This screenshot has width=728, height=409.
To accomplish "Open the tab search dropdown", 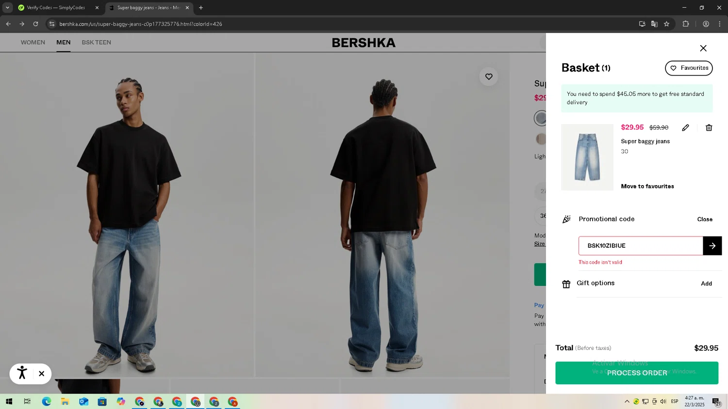I will point(7,8).
